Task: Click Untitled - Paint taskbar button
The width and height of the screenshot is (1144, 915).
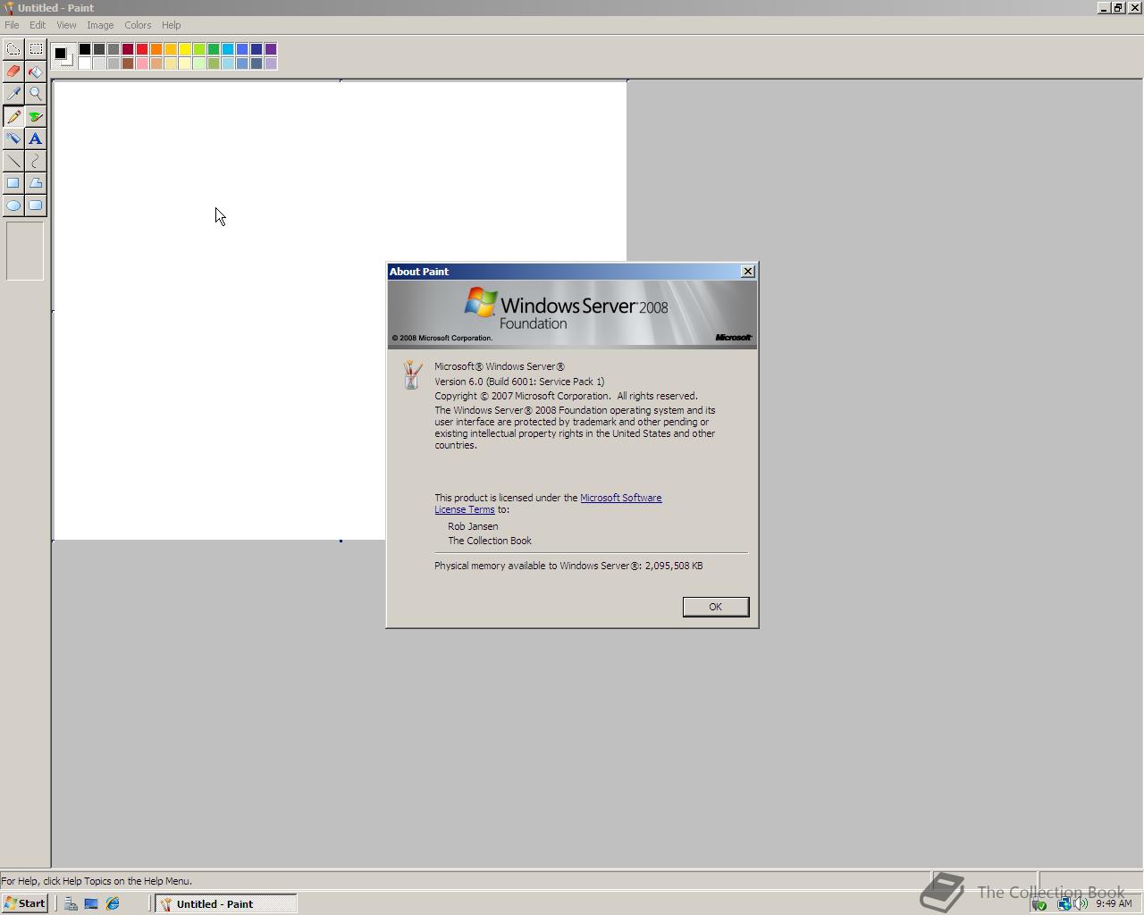Action: (x=226, y=903)
